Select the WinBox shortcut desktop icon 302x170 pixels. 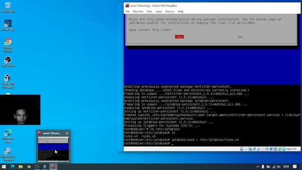tap(8, 154)
